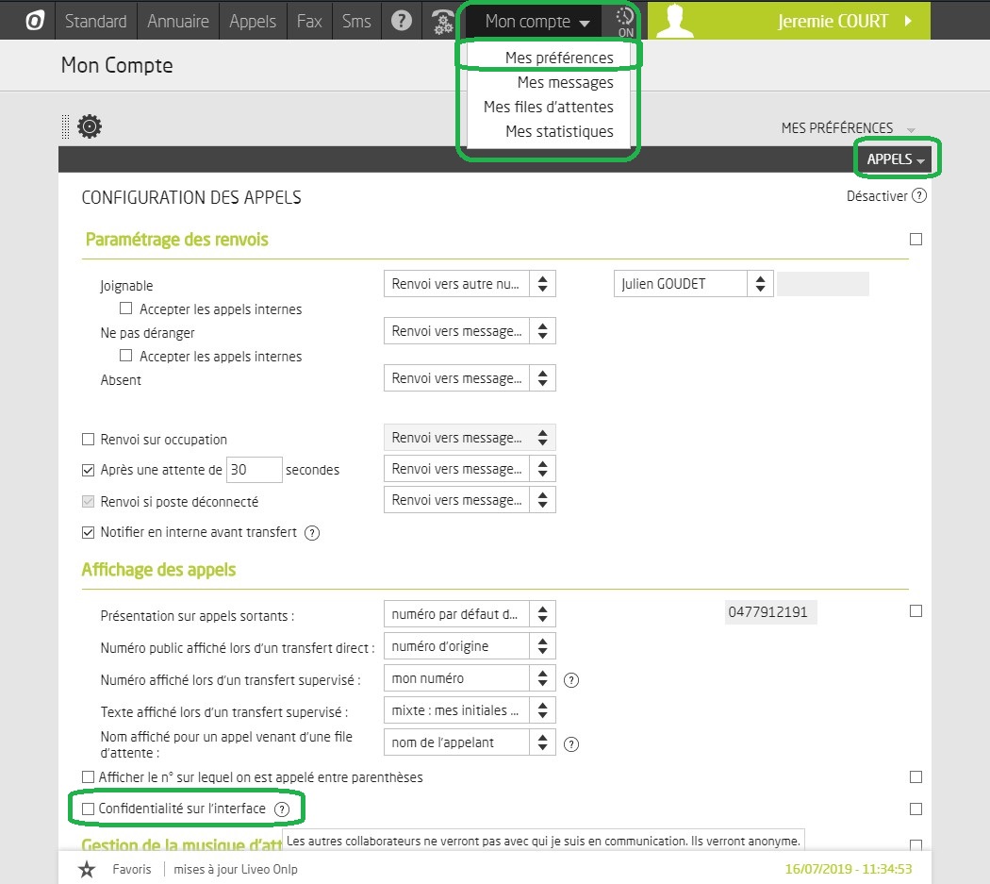This screenshot has width=990, height=884.
Task: Click the app logo in top-left corner
Action: tap(35, 21)
